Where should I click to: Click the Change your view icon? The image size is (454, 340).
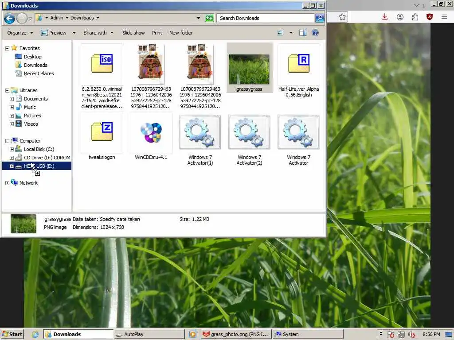pos(280,33)
